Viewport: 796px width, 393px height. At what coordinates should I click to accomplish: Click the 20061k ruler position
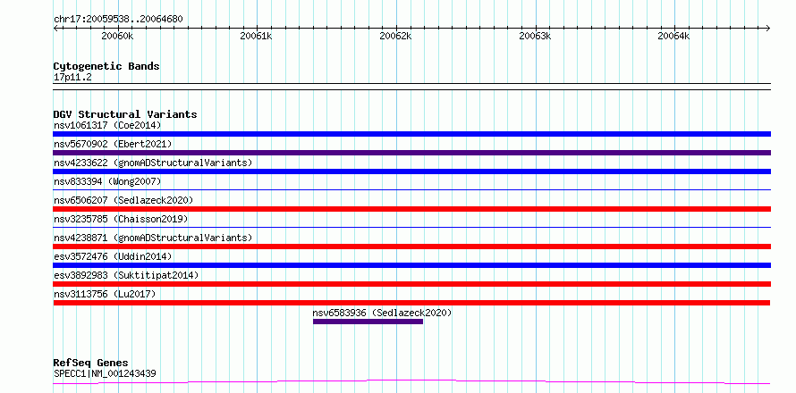[x=257, y=36]
